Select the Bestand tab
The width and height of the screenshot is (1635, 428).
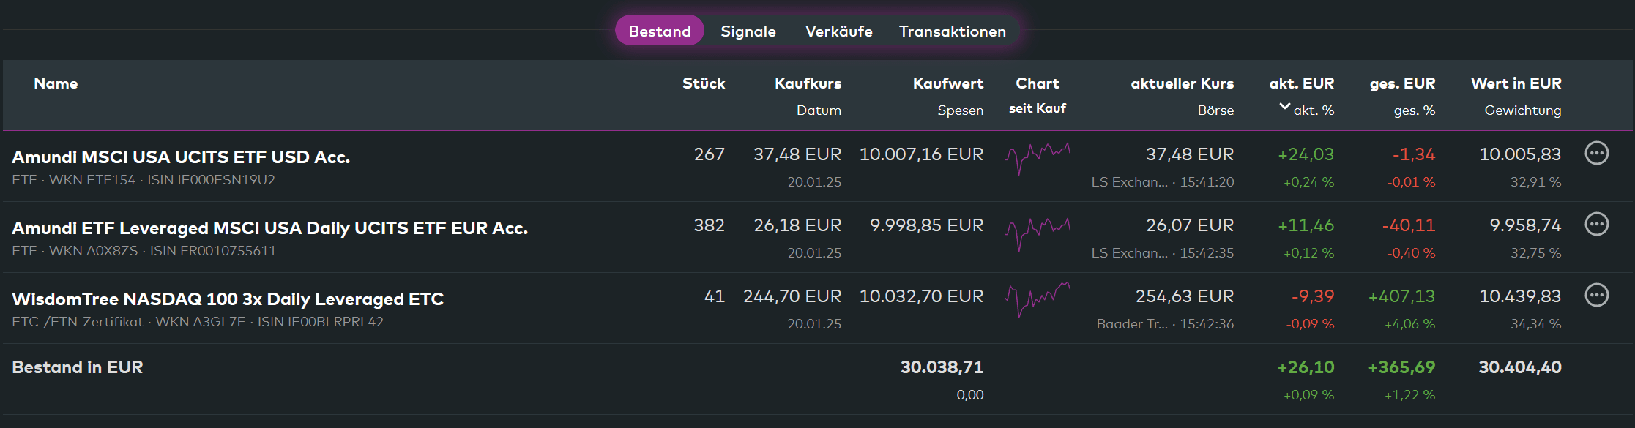point(659,31)
